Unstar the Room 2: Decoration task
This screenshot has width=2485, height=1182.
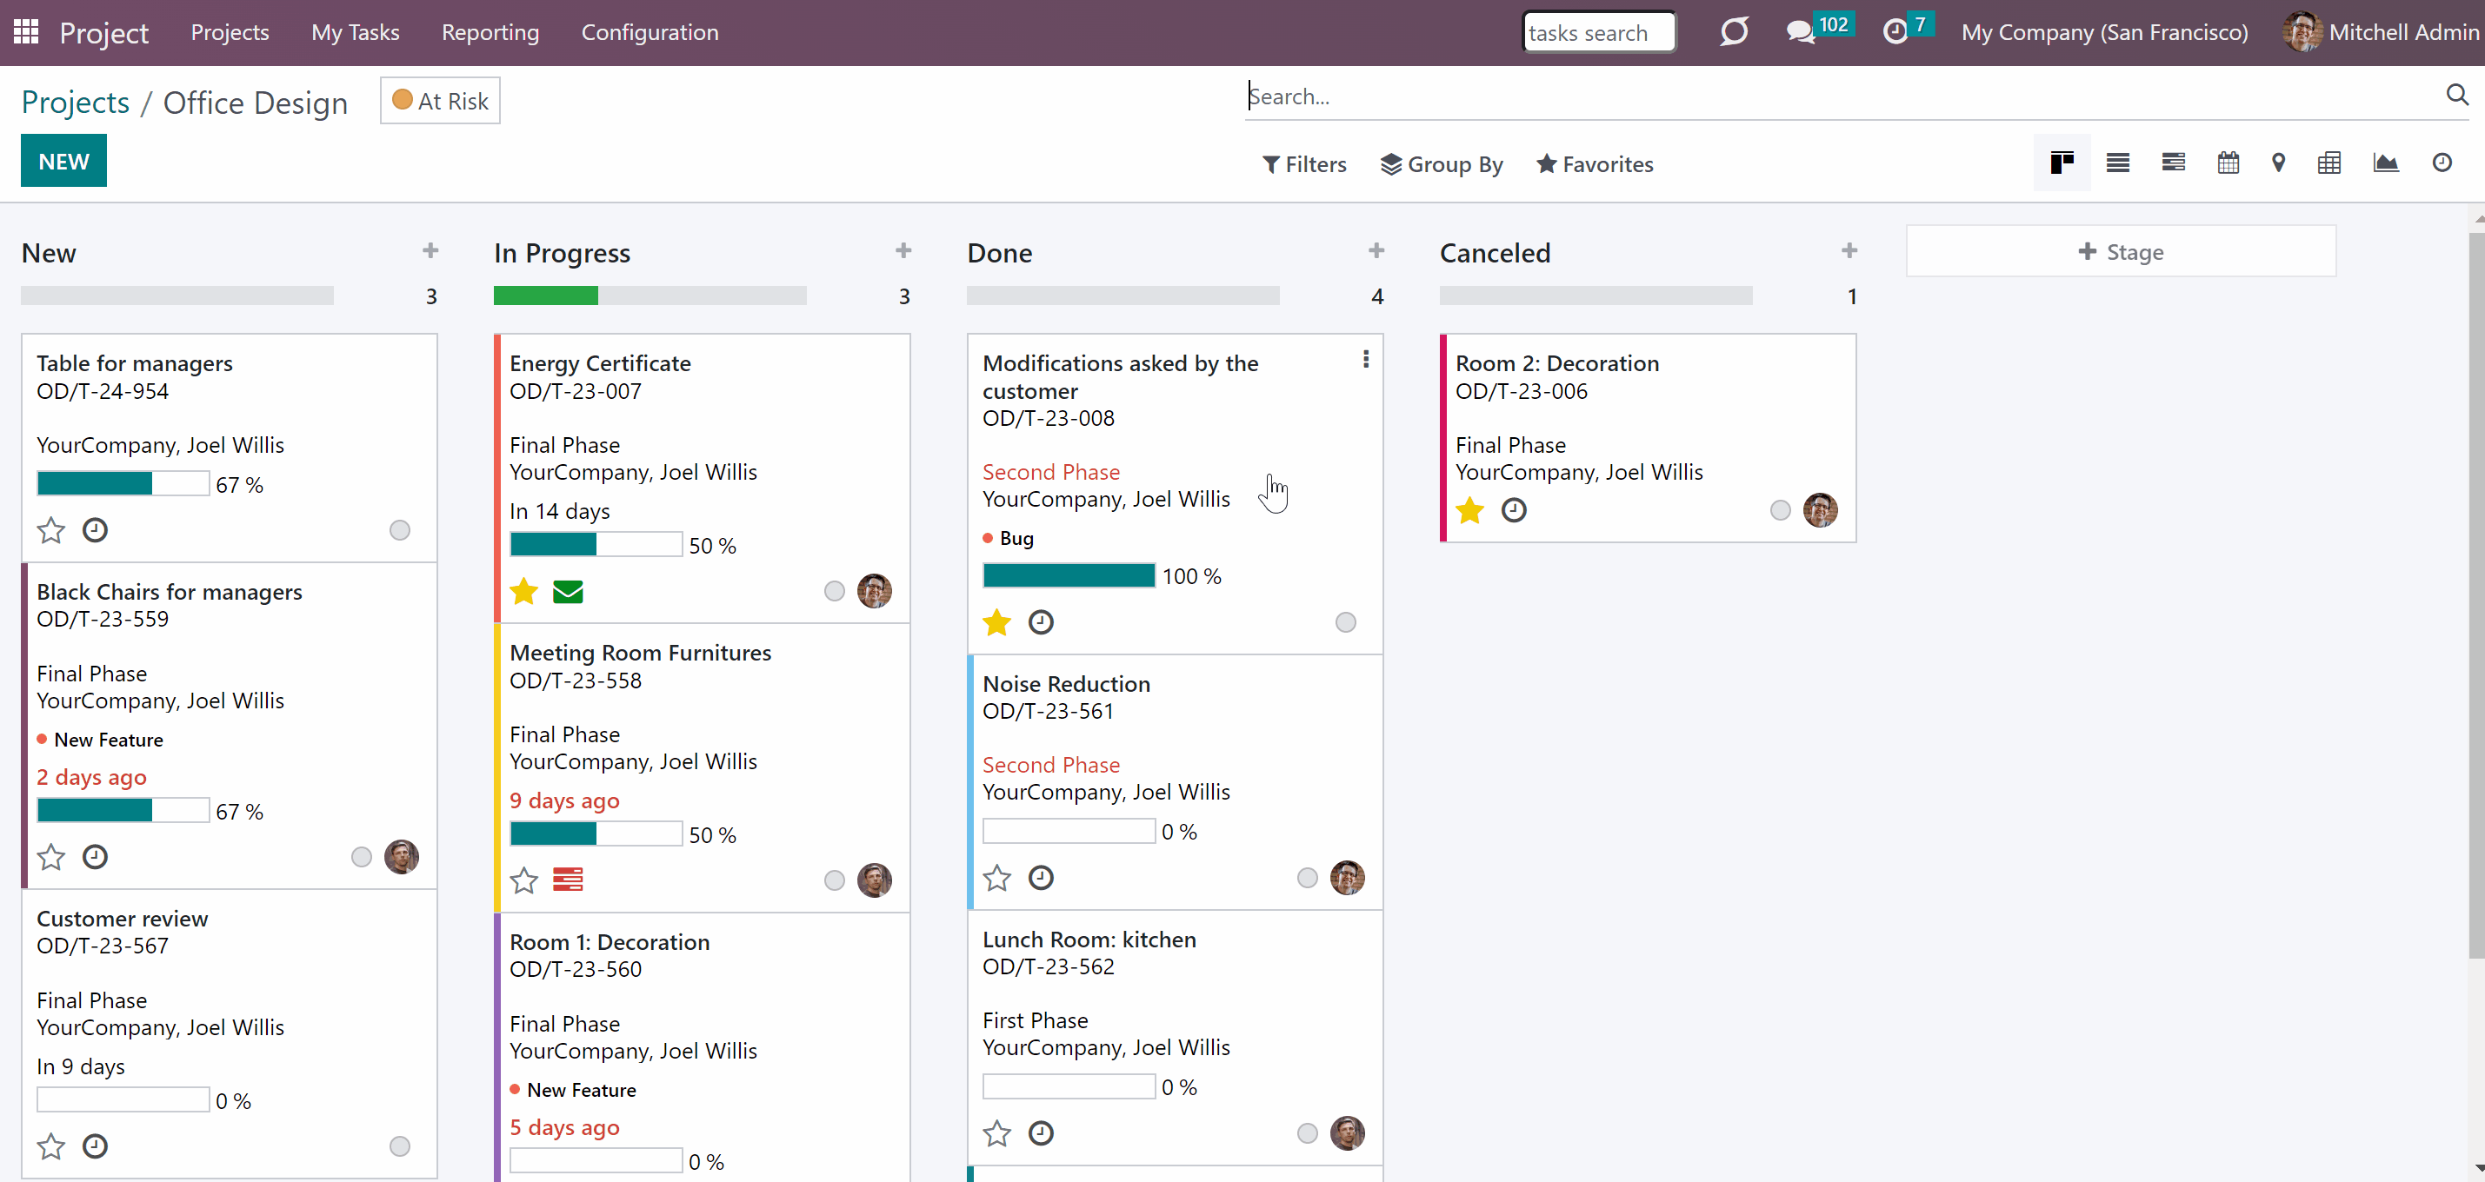1469,510
